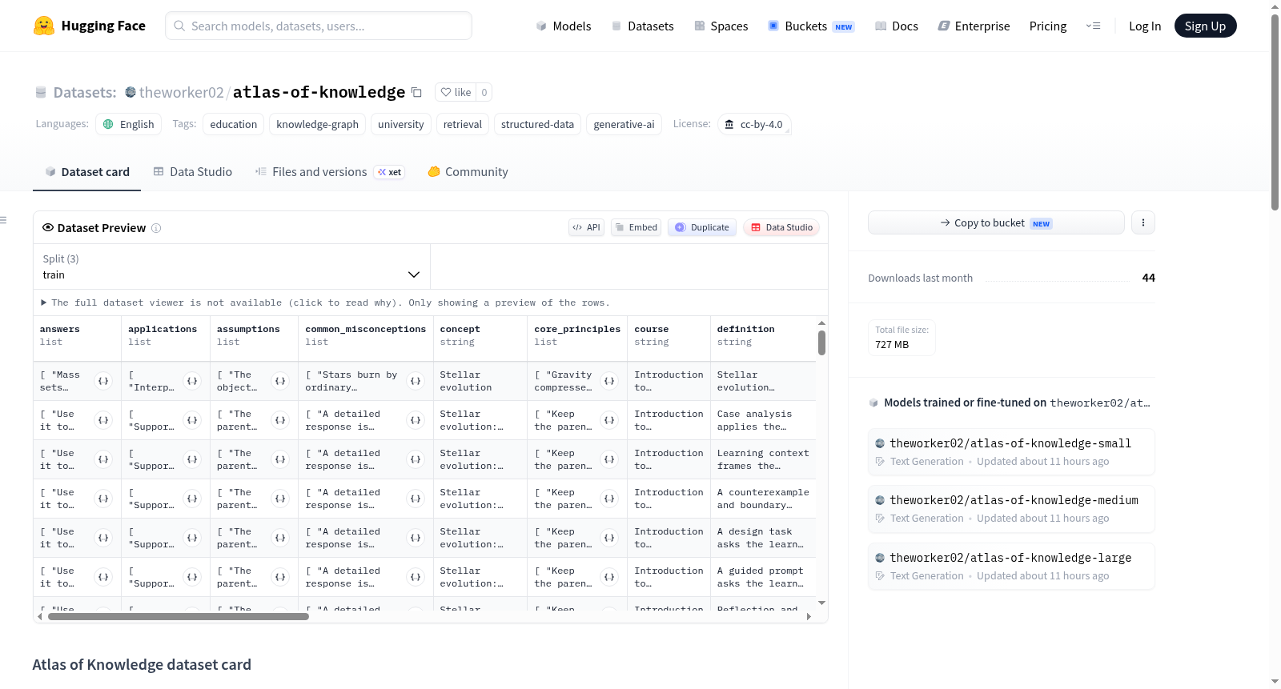Expand the answers cell for "Mass sets" row

coord(103,381)
